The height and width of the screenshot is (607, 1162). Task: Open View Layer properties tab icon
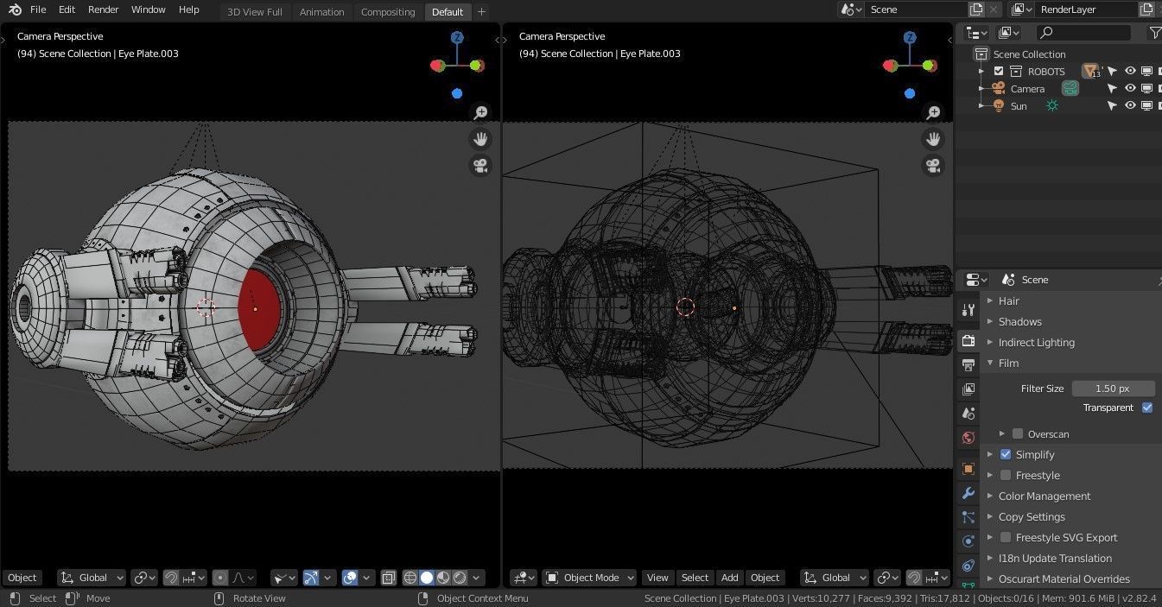click(x=968, y=389)
